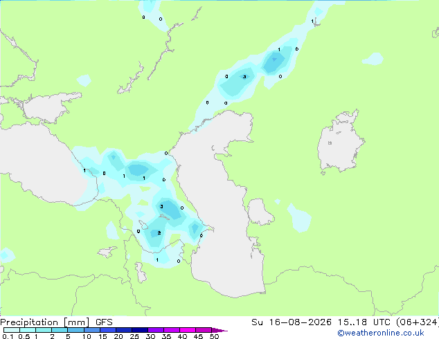
Task: Pick the 25–30 mm dark navy legend swatch
Action: click(x=140, y=330)
